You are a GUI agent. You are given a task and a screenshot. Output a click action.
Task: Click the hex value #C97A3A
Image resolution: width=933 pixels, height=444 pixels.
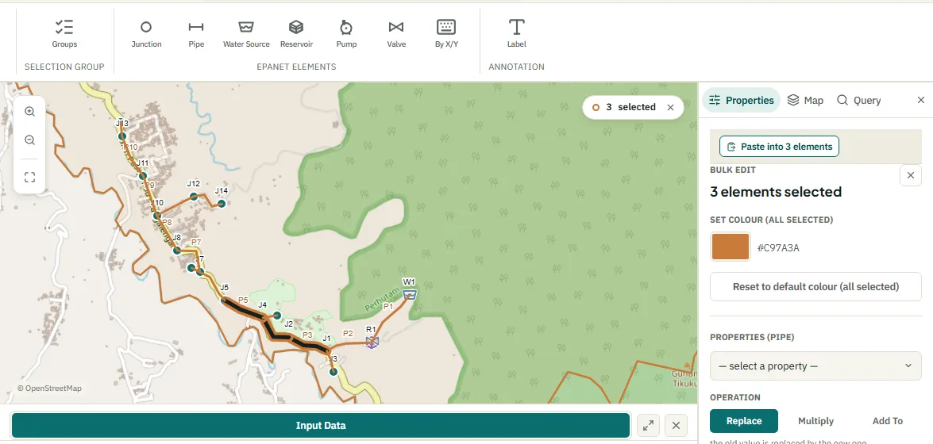pos(777,248)
